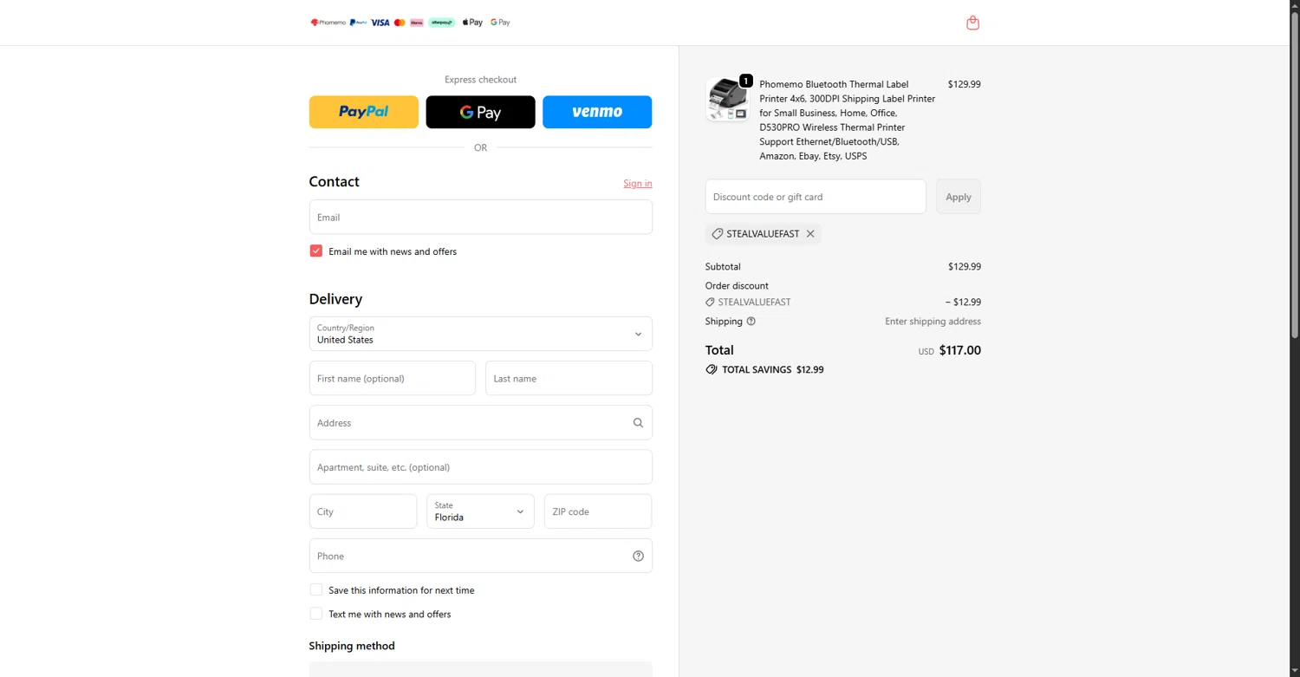
Task: Click the quantity badge on printer image
Action: pos(745,81)
